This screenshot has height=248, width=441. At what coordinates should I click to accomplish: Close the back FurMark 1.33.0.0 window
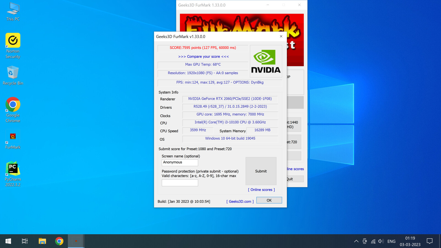[x=299, y=5]
